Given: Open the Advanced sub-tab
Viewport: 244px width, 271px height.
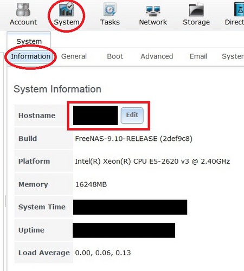Looking at the screenshot, I should click(x=157, y=56).
